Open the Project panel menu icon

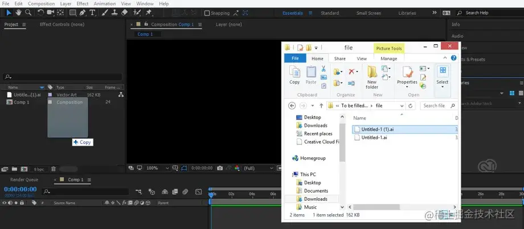pos(24,24)
